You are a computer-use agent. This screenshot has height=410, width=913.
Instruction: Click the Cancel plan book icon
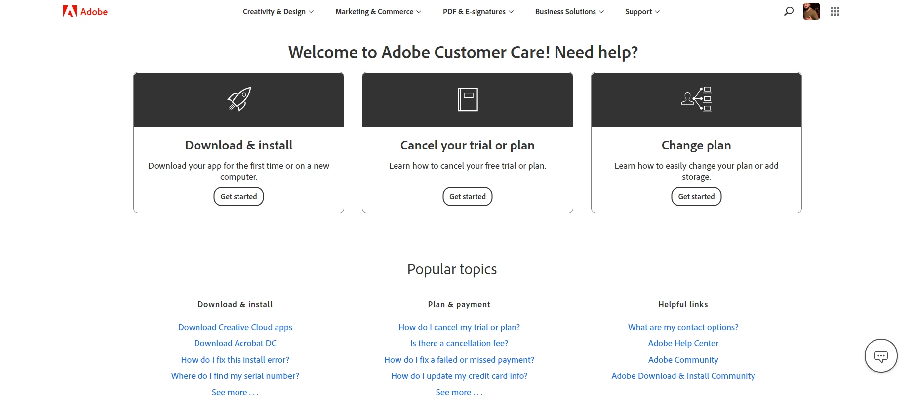(468, 99)
